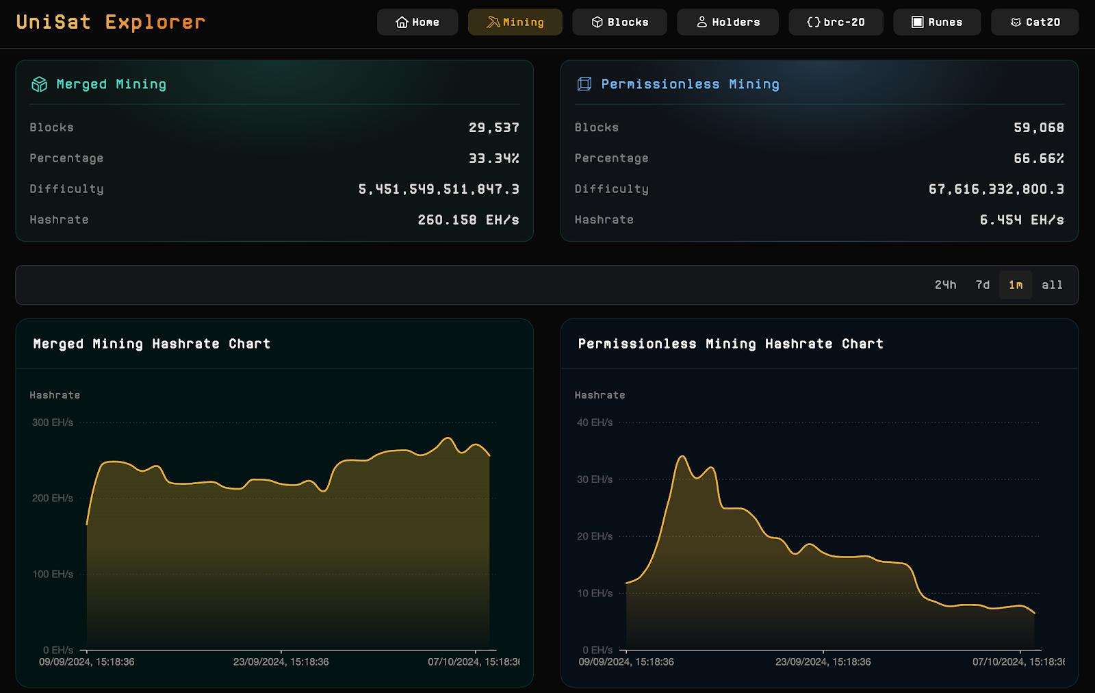The height and width of the screenshot is (693, 1095).
Task: Click the merged hashrate peak on the chart
Action: coord(448,438)
